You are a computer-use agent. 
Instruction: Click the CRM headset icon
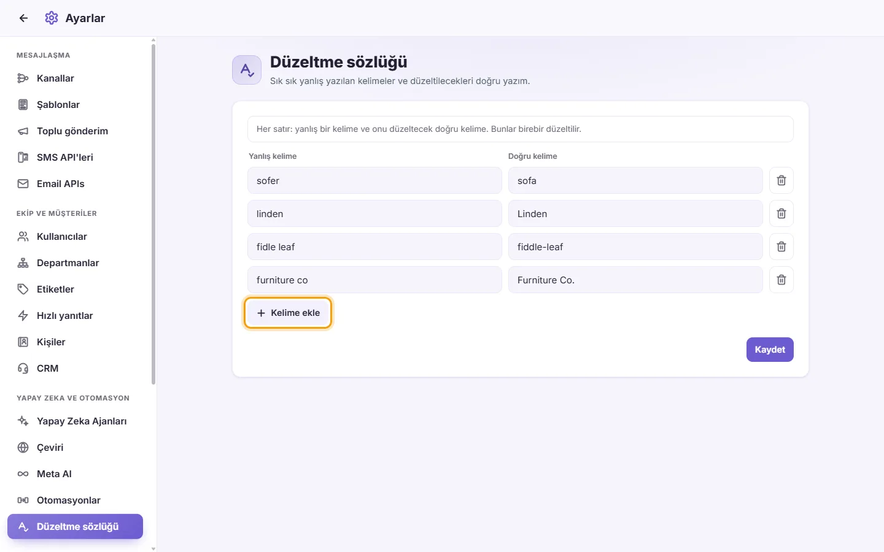point(23,369)
